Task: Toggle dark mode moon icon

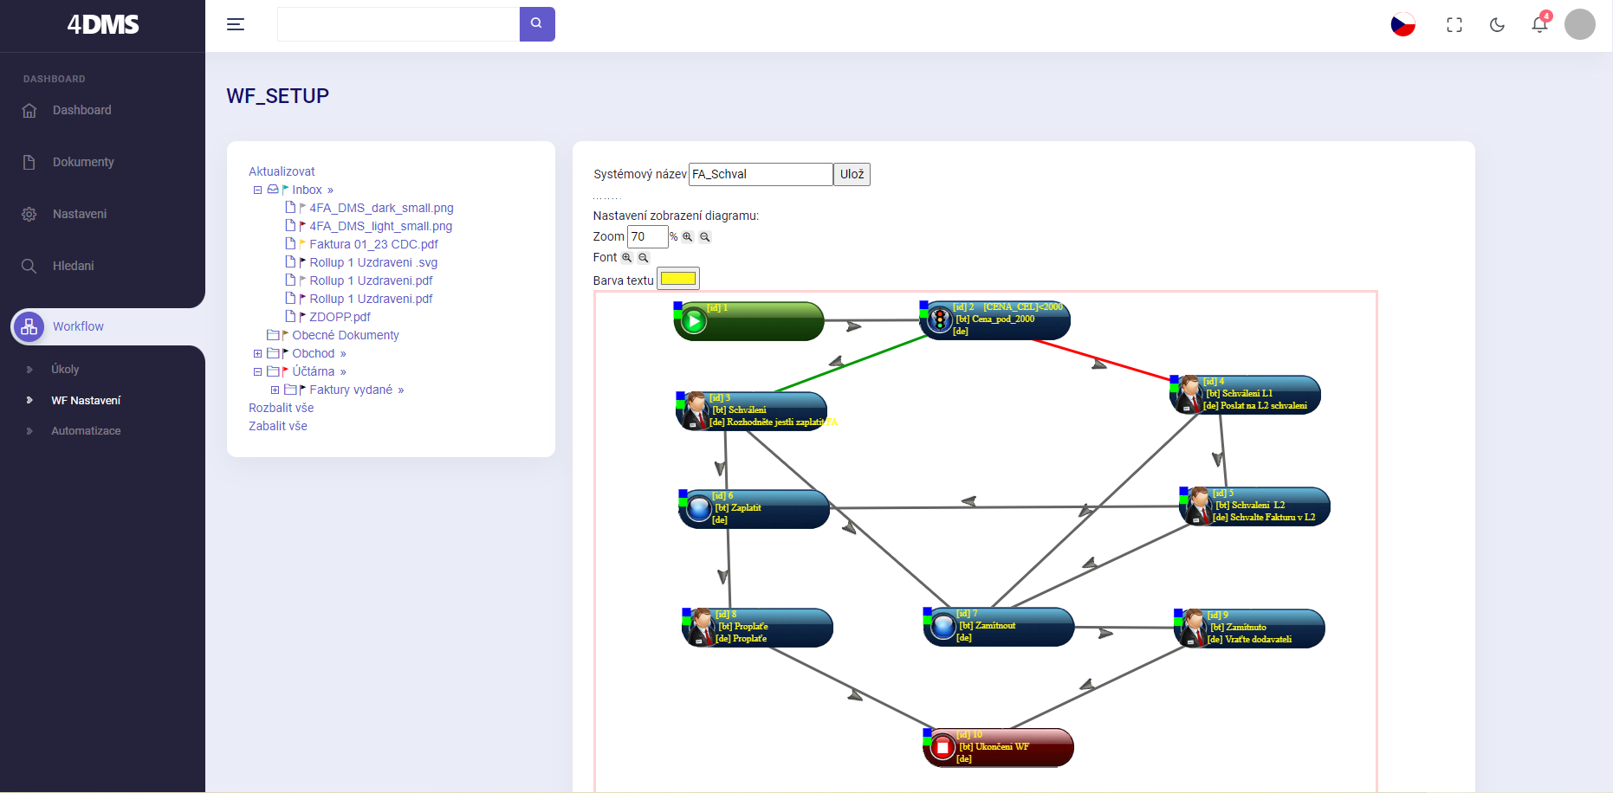Action: click(1497, 25)
